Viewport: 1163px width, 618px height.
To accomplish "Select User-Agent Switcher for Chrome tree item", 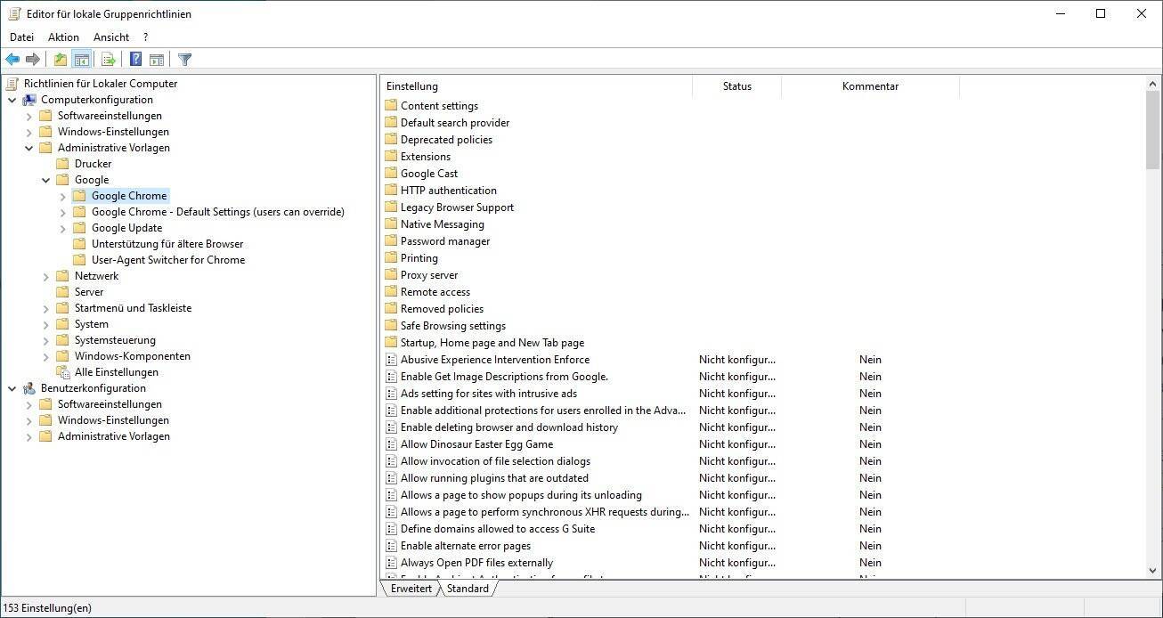I will click(167, 260).
